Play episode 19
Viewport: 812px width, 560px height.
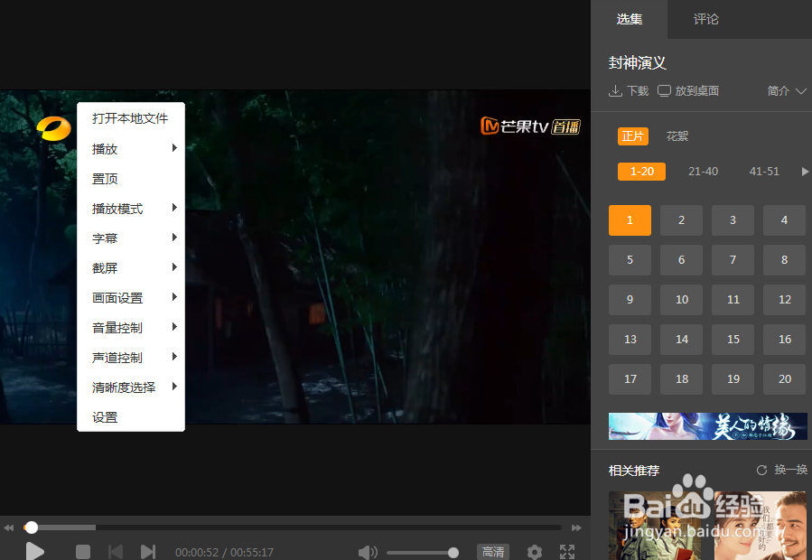coord(733,379)
